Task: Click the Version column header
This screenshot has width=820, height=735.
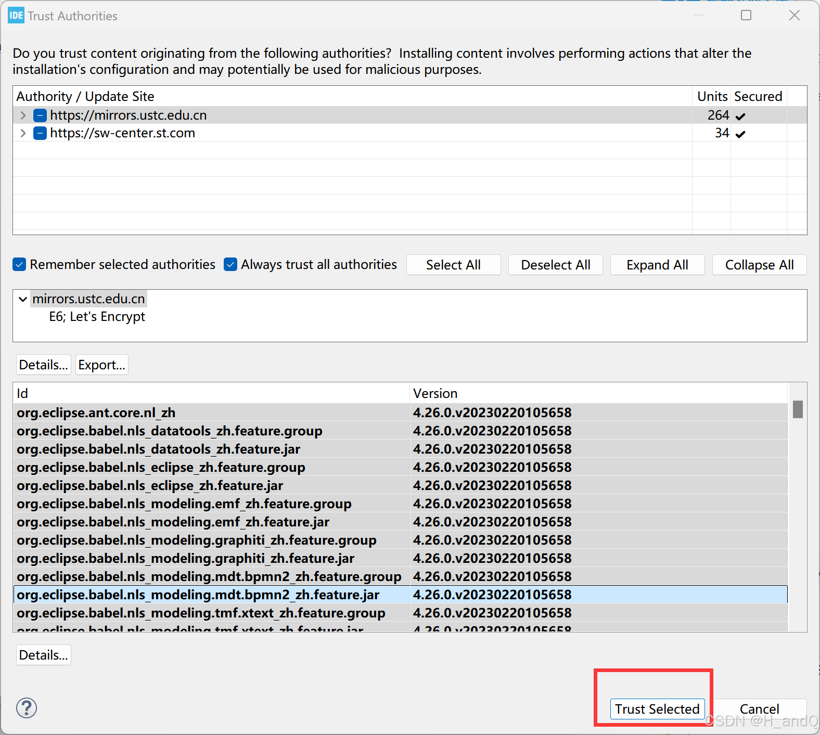Action: pos(599,393)
